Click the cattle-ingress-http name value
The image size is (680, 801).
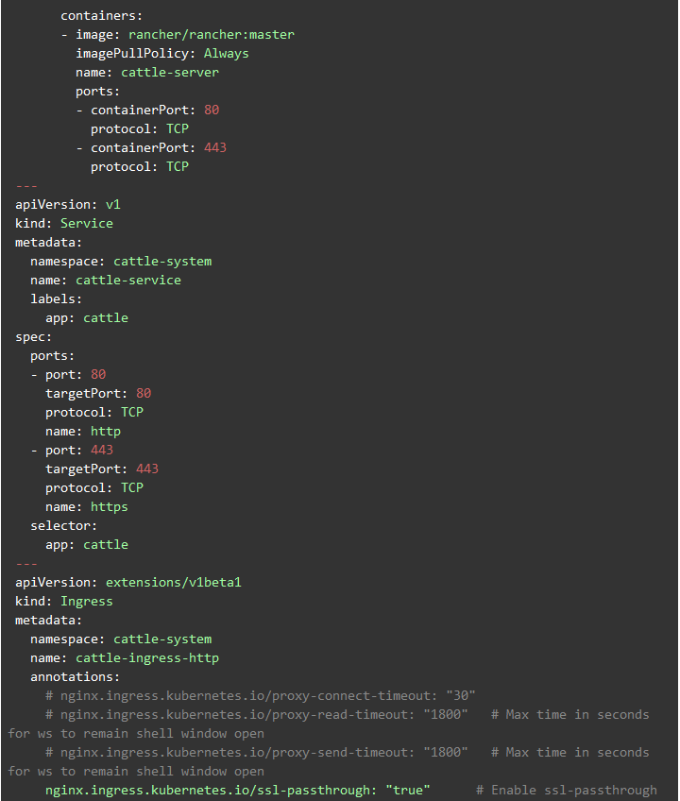[147, 657]
